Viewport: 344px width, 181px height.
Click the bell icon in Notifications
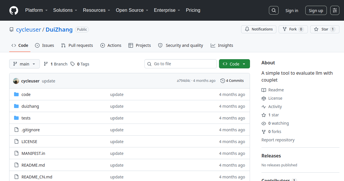[247, 29]
